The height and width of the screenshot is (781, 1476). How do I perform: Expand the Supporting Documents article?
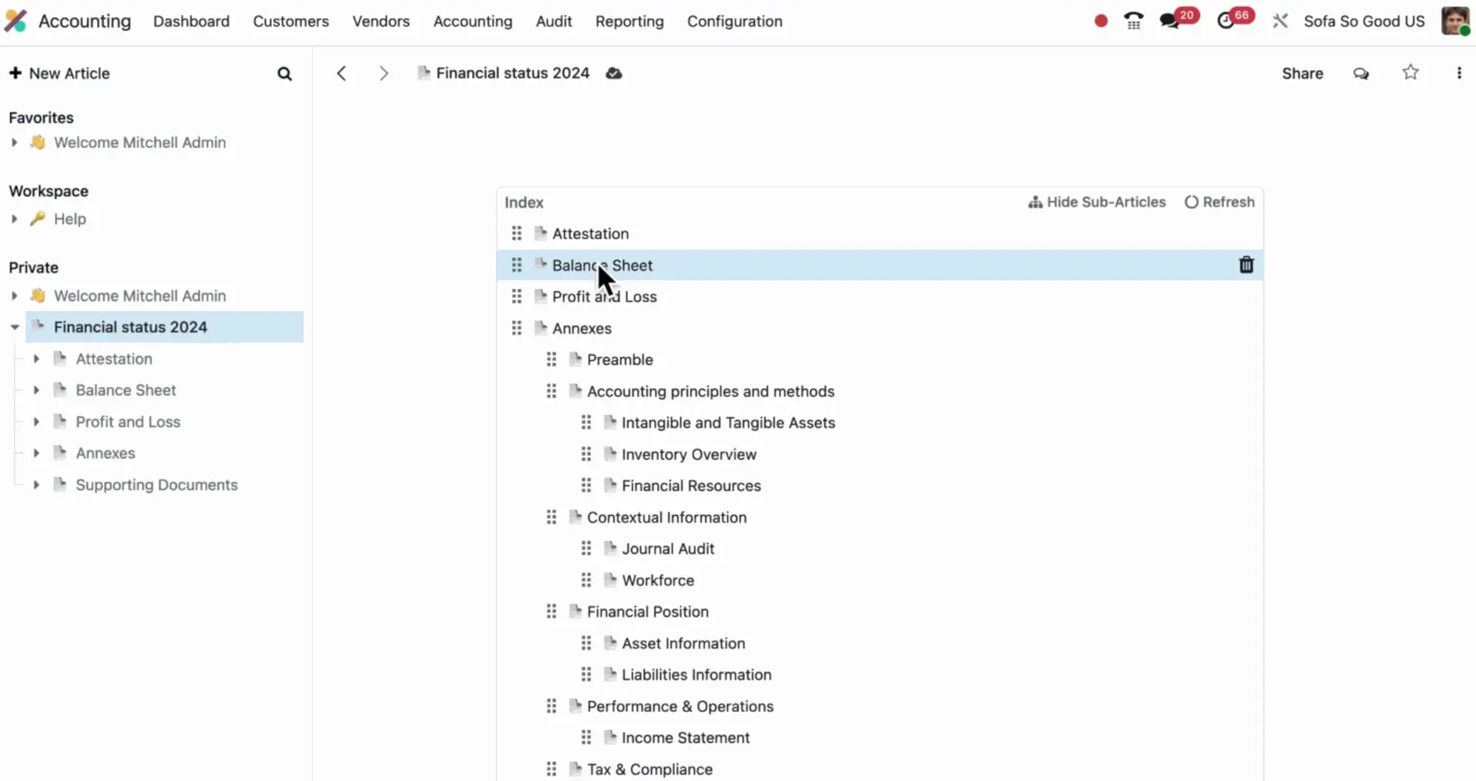pos(37,485)
